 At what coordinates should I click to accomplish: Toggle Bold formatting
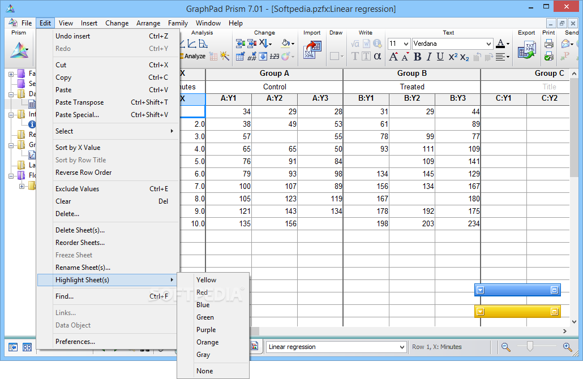point(417,57)
